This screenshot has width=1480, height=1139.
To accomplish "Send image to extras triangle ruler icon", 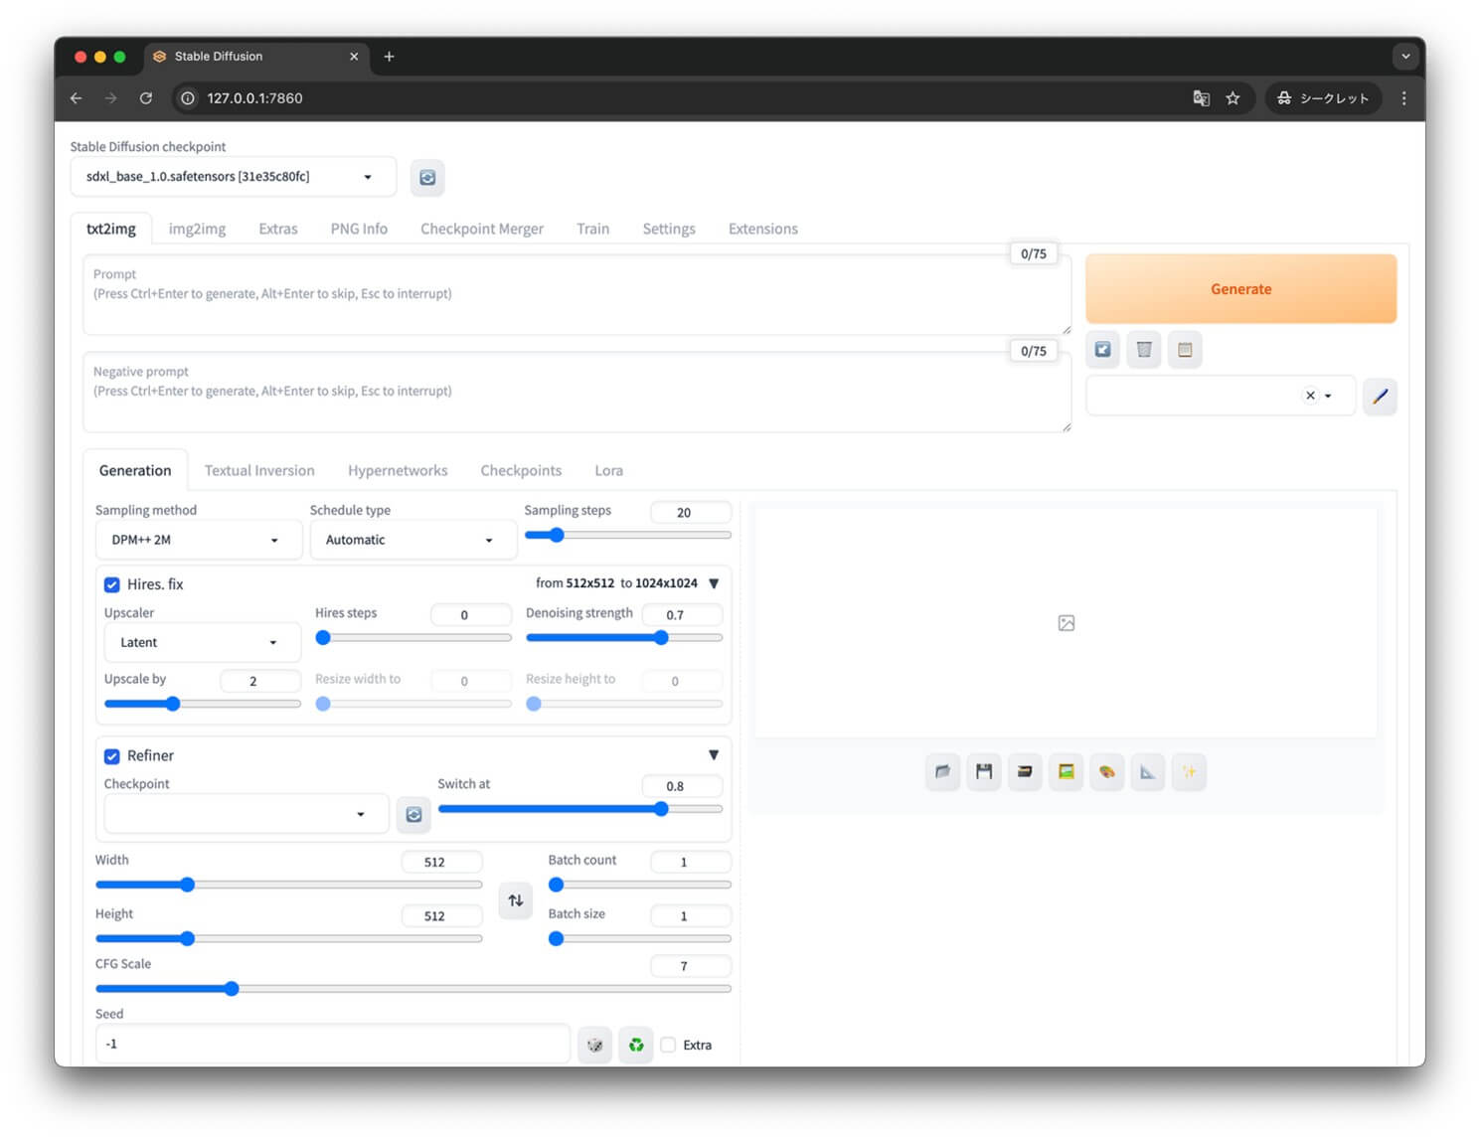I will tap(1148, 771).
